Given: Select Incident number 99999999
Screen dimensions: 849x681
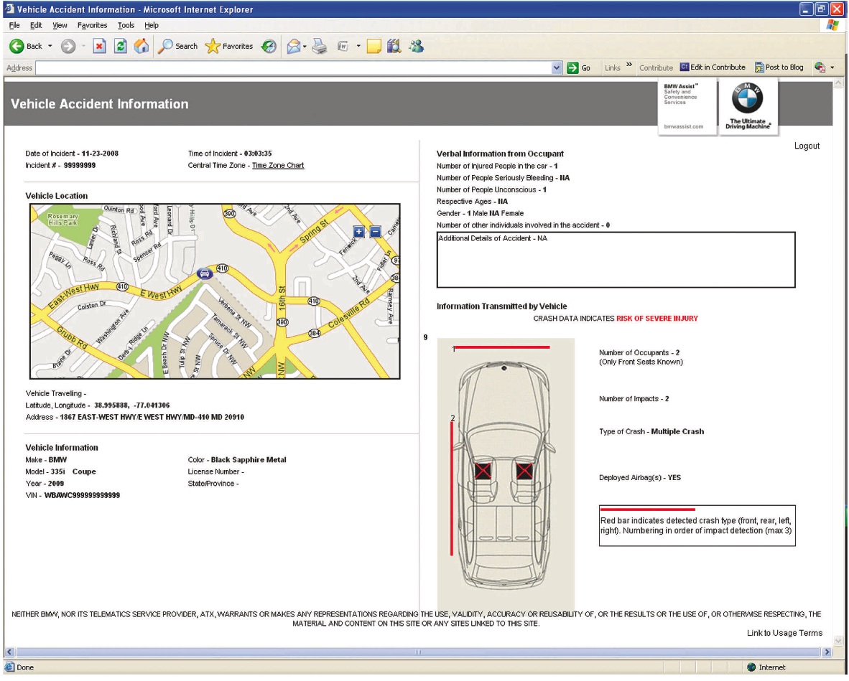Looking at the screenshot, I should point(80,166).
